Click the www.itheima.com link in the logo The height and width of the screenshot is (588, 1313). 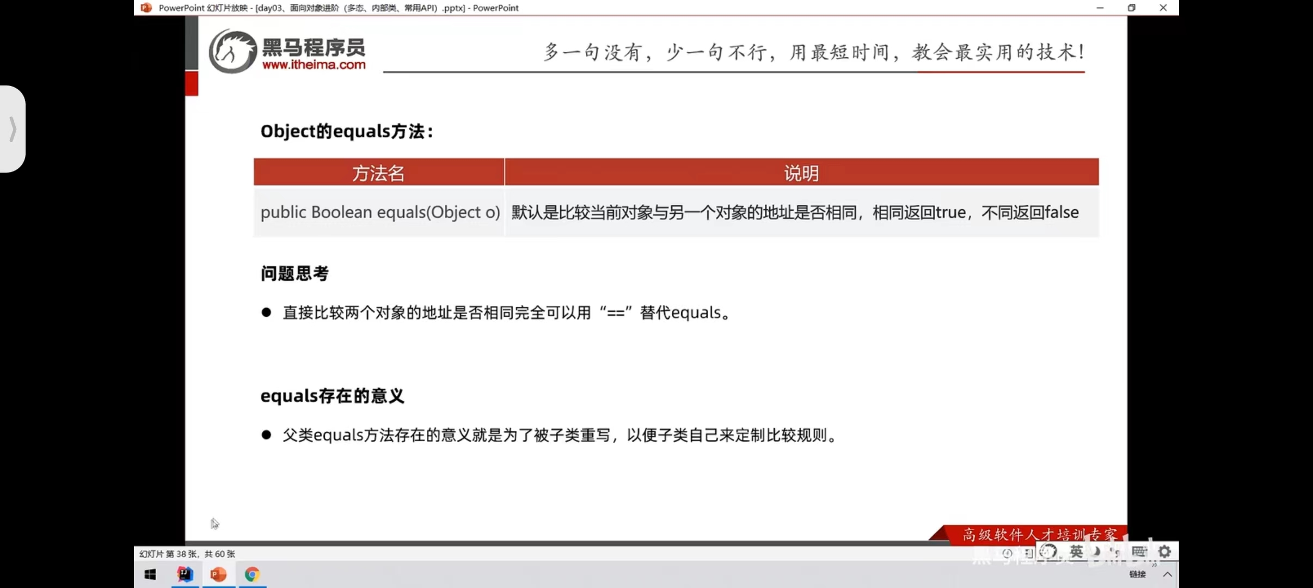point(314,65)
